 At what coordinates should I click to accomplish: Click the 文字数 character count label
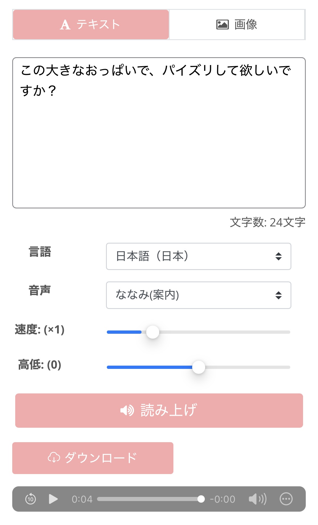point(267,222)
